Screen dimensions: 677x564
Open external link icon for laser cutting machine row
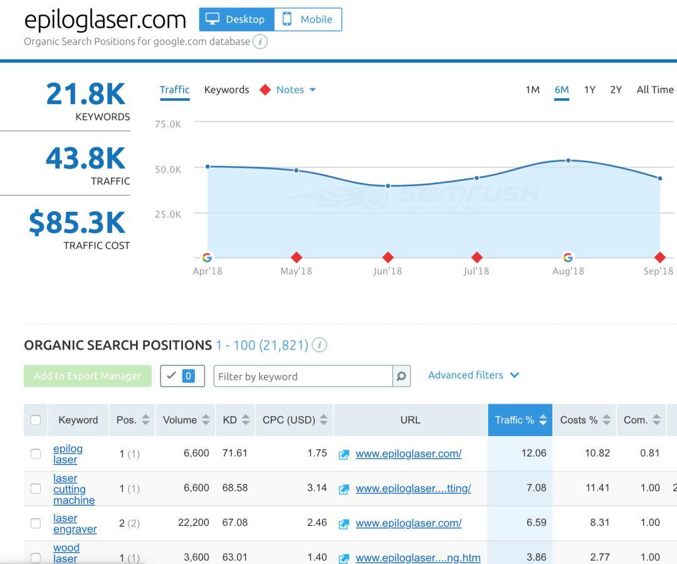pos(344,489)
